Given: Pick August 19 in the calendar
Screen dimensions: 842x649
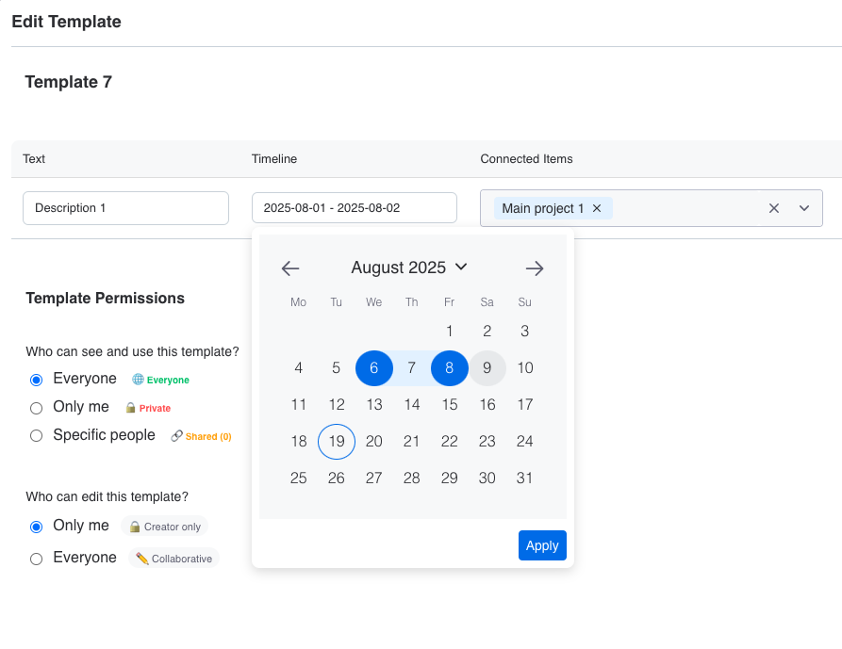Looking at the screenshot, I should tap(337, 442).
